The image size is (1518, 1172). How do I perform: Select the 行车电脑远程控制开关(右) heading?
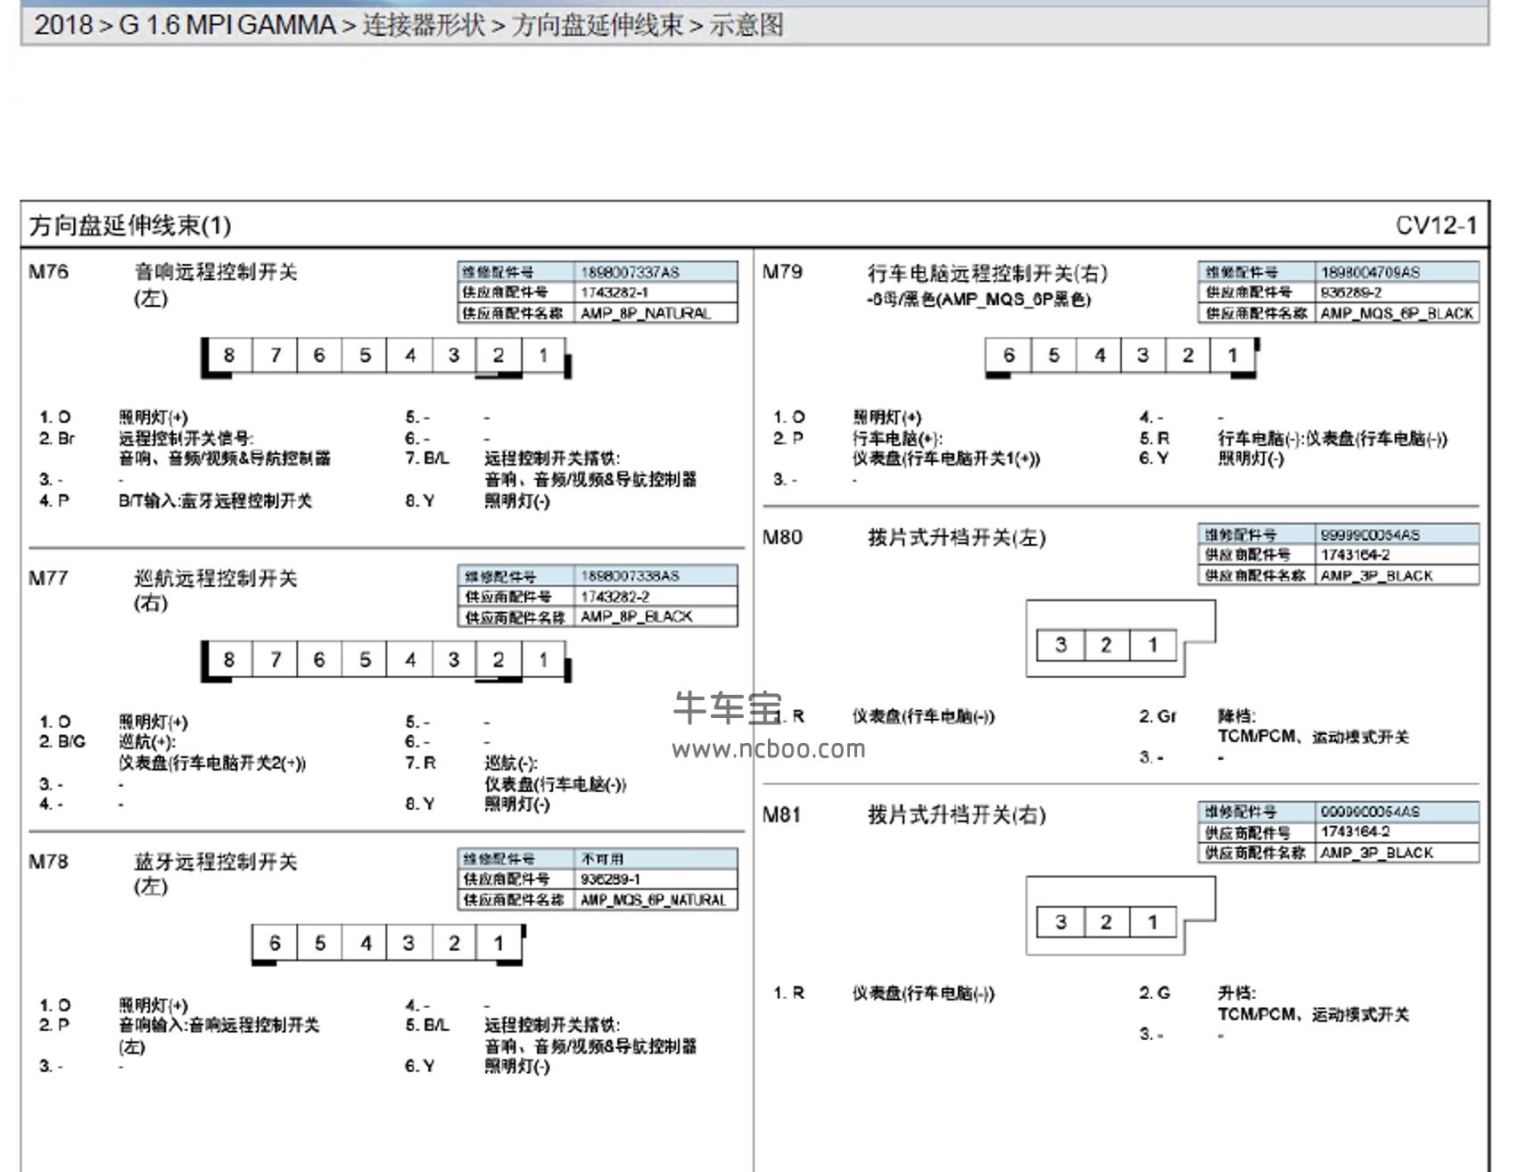point(988,273)
